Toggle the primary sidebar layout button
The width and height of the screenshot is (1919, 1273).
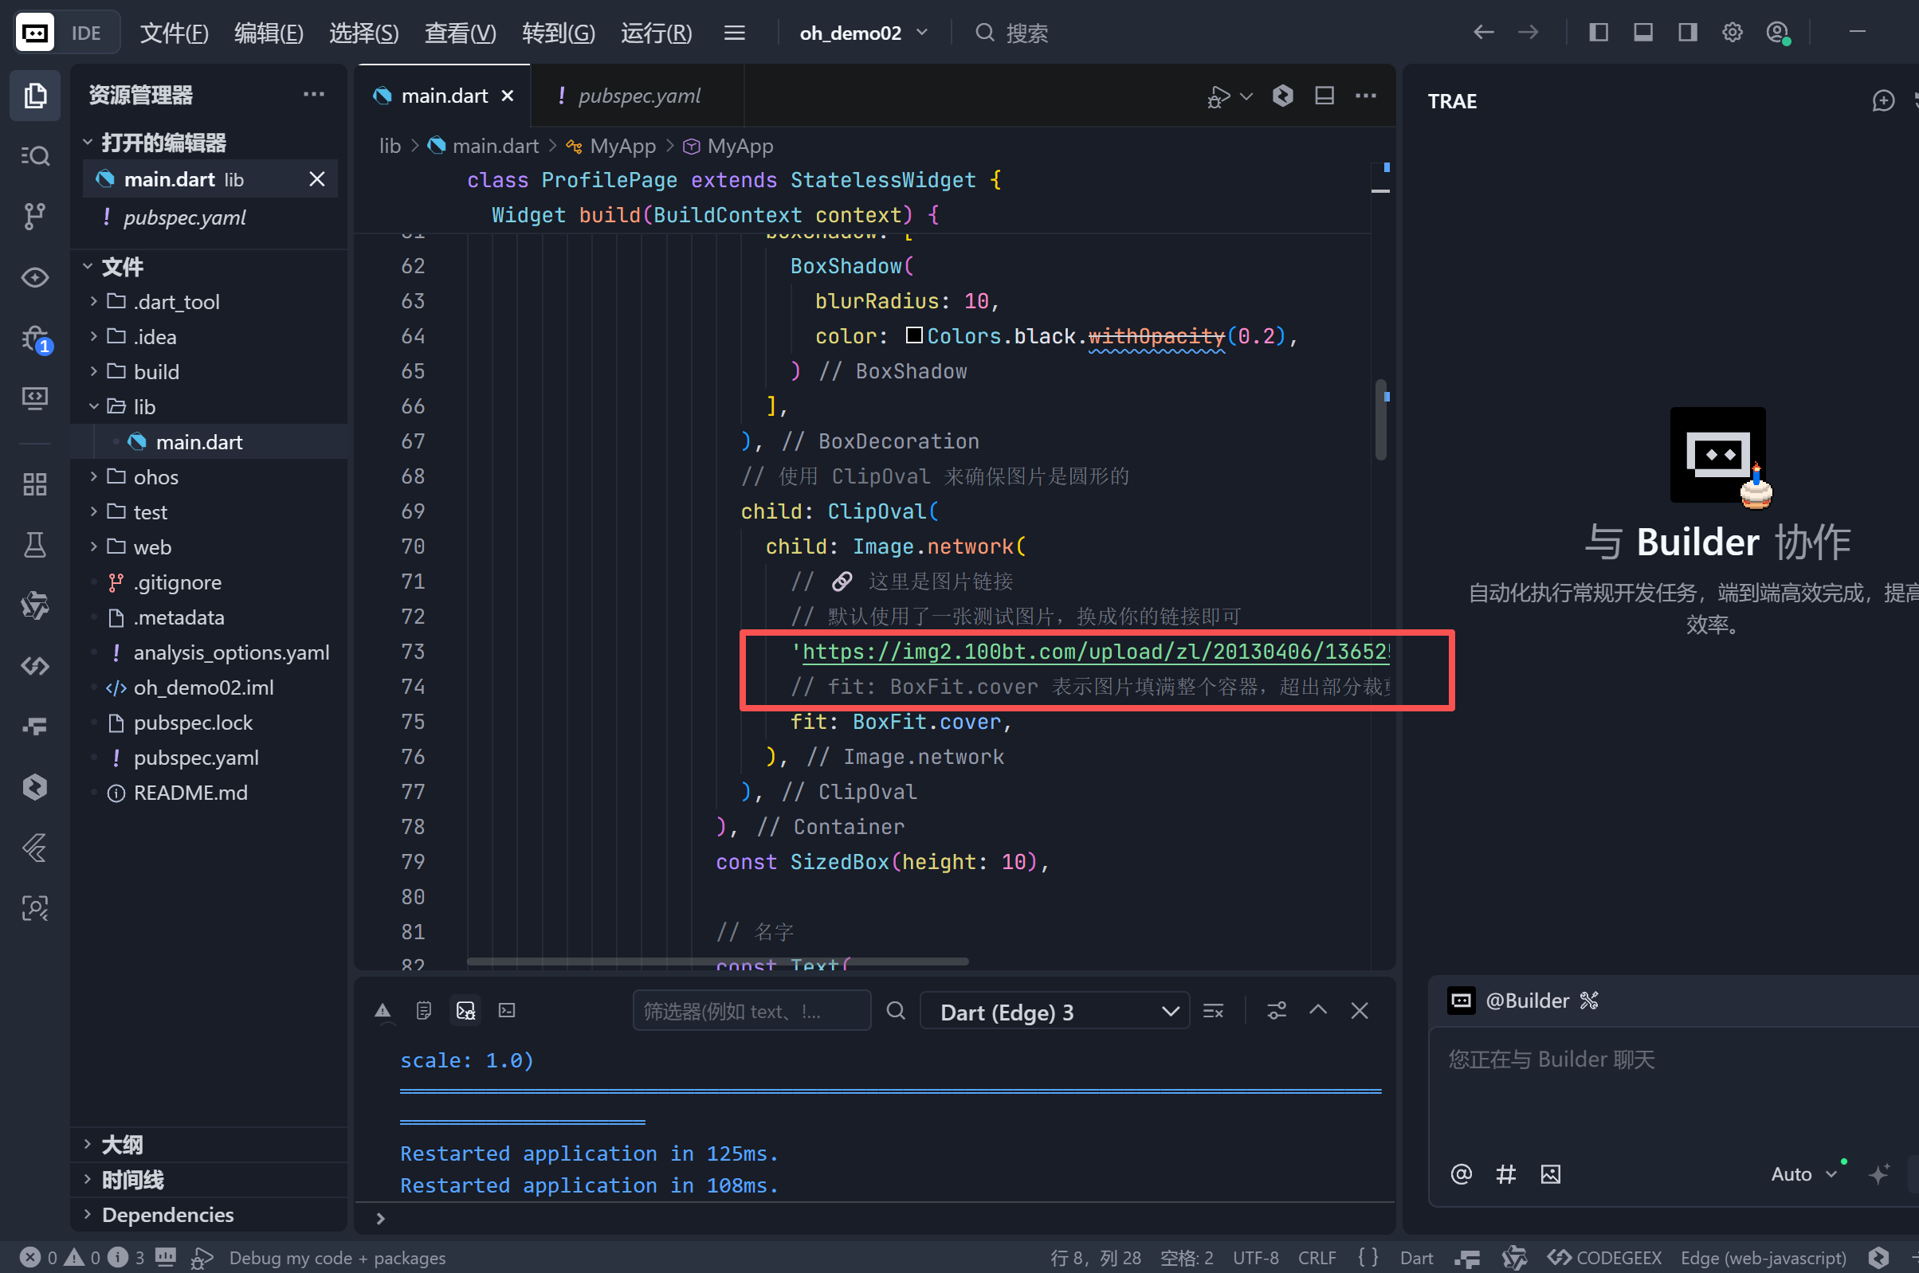(1598, 33)
